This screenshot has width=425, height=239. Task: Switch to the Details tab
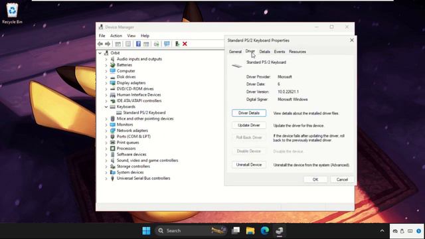[264, 52]
